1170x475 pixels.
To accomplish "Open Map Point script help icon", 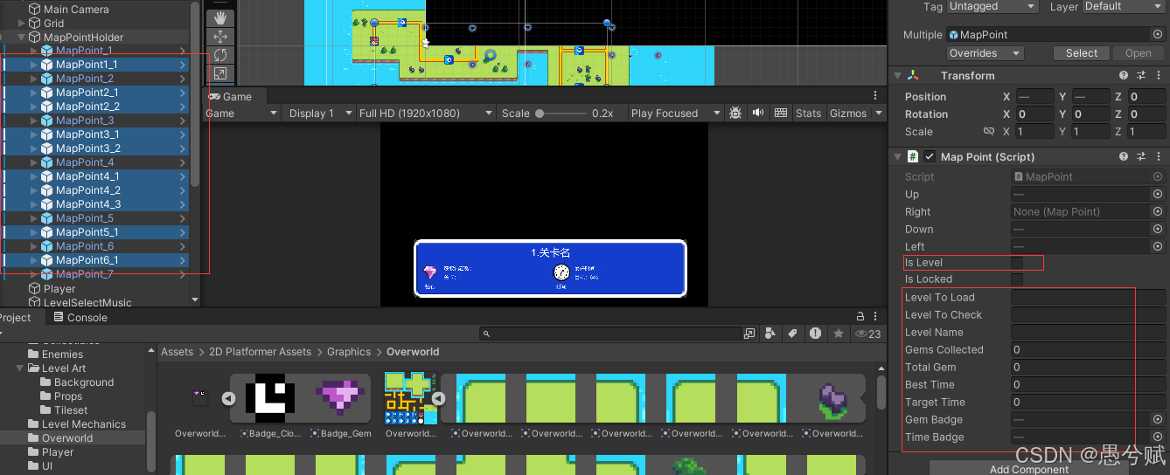I will click(x=1124, y=156).
